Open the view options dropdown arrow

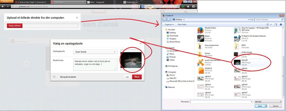[x=271, y=24]
